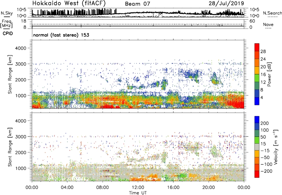The width and height of the screenshot is (282, 195).
Task: Select the "CPID" row label
Action: 8,33
